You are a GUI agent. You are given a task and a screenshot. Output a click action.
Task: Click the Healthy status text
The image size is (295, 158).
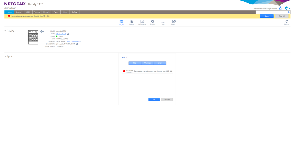click(61, 36)
